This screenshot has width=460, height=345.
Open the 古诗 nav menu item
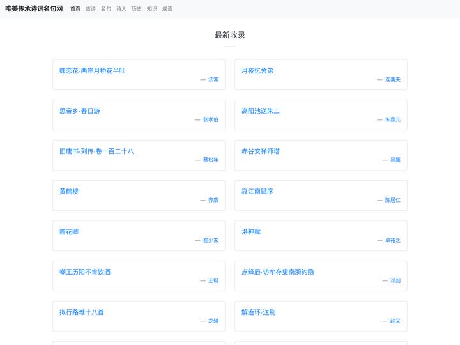coord(91,9)
